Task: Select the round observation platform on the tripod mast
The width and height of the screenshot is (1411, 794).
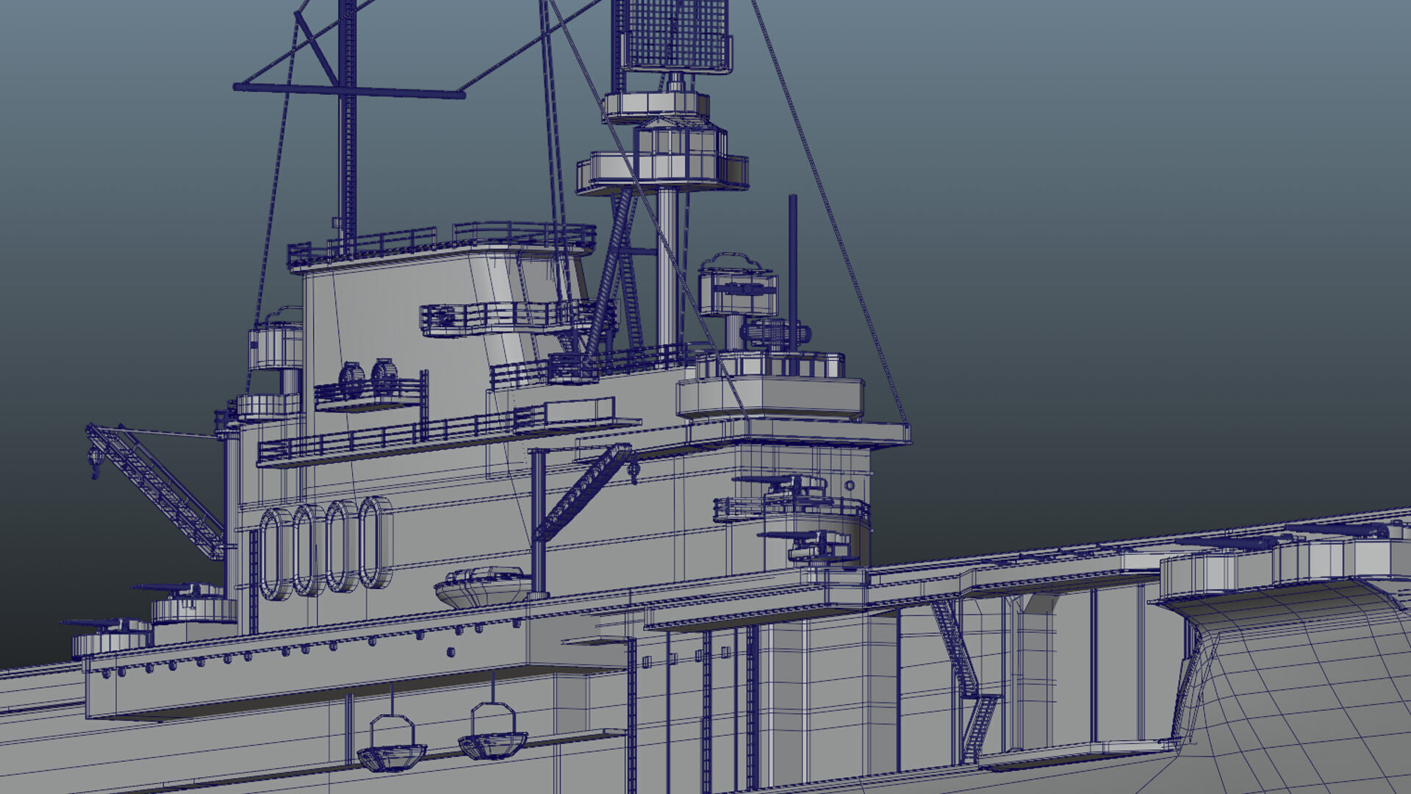Action: pyautogui.click(x=661, y=173)
